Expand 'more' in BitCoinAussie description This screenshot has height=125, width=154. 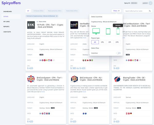(84, 92)
